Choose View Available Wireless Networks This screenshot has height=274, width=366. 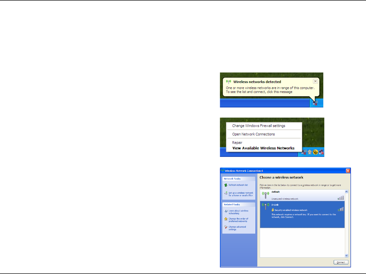(x=263, y=148)
